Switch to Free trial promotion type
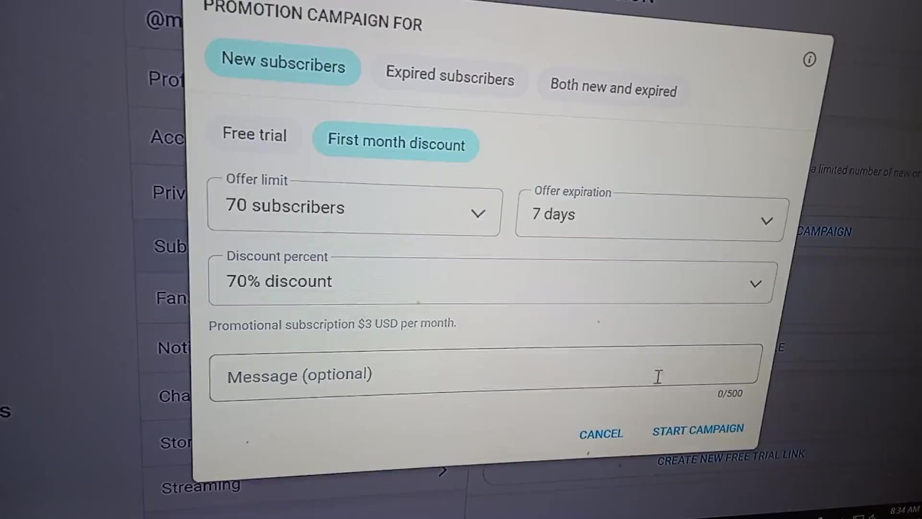Screen dimensions: 922x519 click(x=254, y=135)
